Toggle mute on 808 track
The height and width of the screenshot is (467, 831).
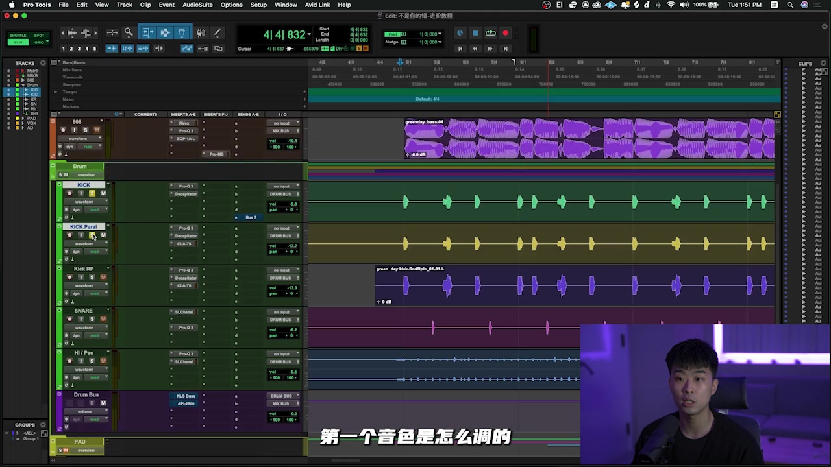pyautogui.click(x=97, y=130)
